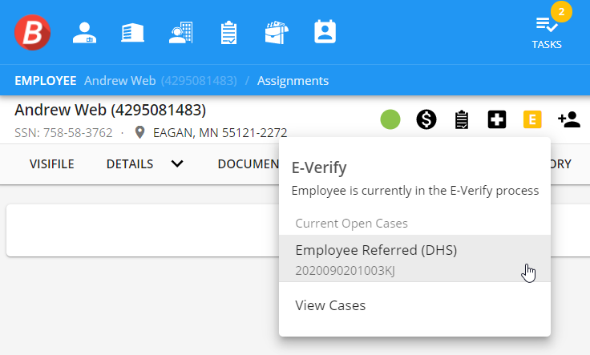Click the clipboard checklist status icon

(x=462, y=119)
